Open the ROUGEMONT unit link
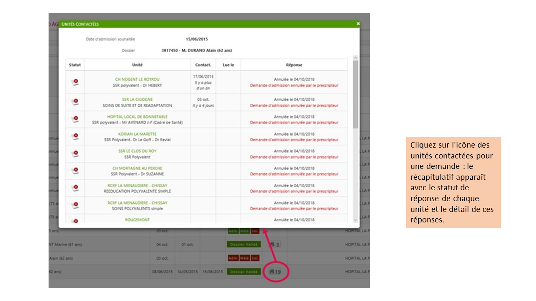The height and width of the screenshot is (301, 536). tap(137, 219)
